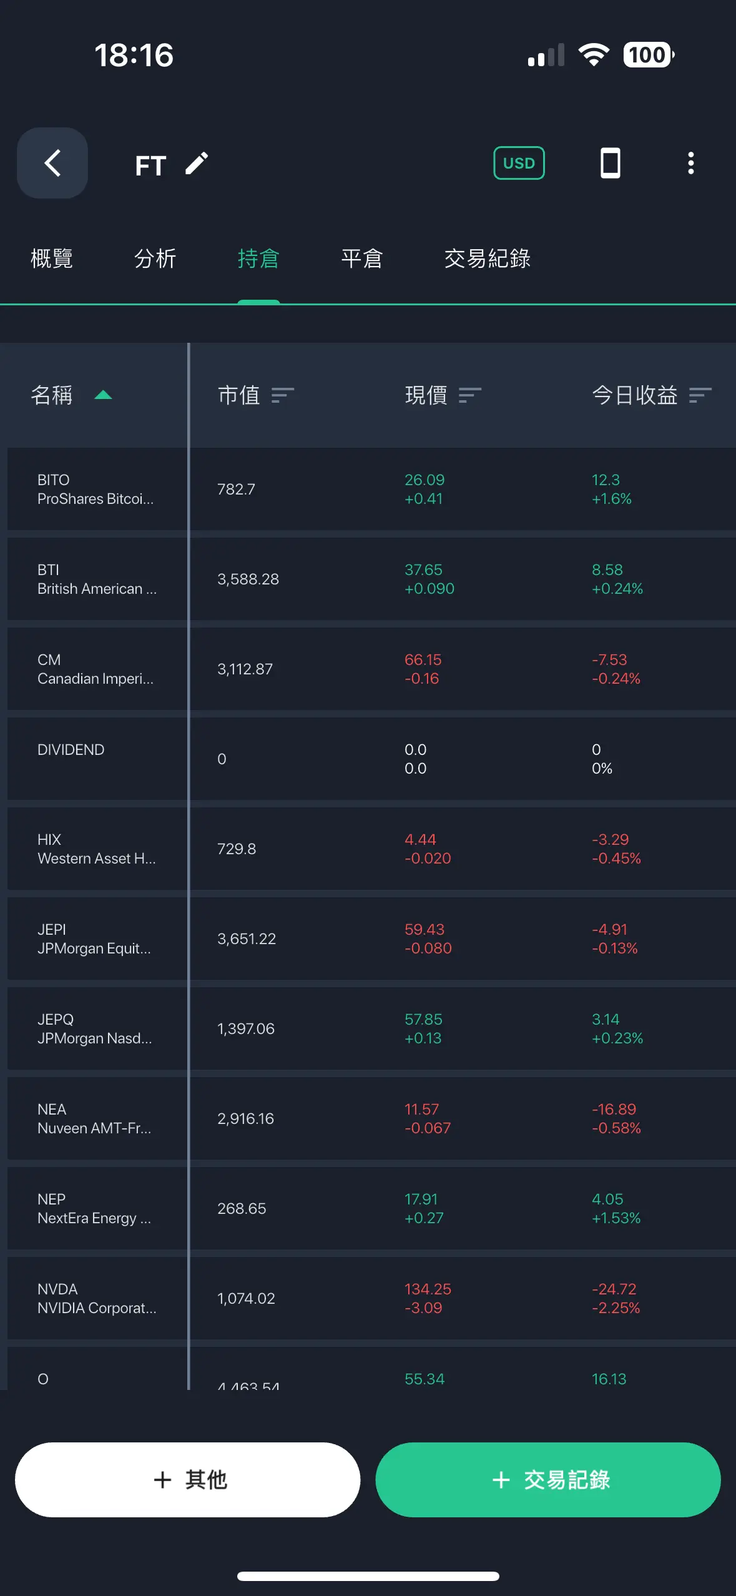Select the 持倉 tab

coord(258,258)
